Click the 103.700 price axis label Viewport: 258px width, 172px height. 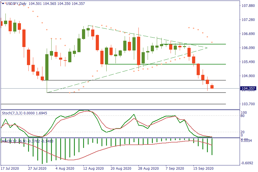pyautogui.click(x=248, y=104)
